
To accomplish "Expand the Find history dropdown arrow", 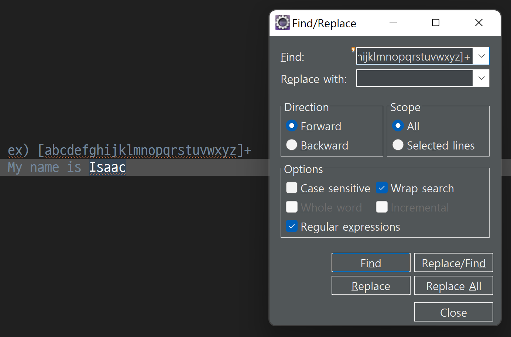I will point(481,56).
